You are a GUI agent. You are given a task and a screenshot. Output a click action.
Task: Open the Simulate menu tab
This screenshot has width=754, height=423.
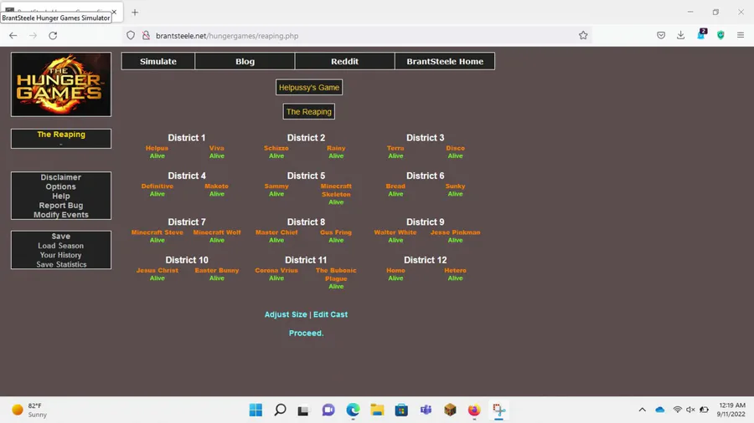click(x=158, y=61)
